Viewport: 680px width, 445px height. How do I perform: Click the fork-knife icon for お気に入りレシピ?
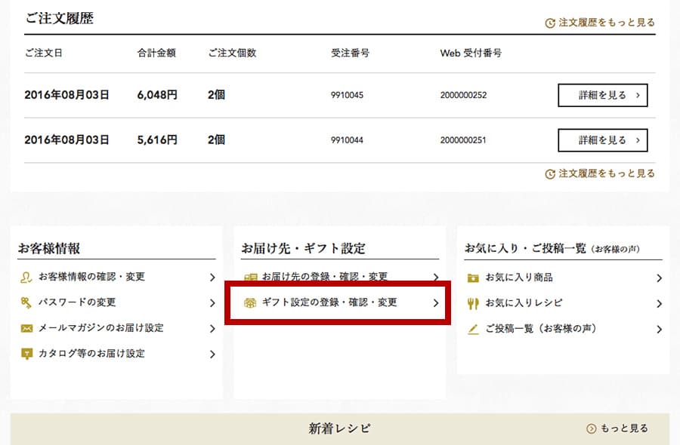[x=474, y=303]
